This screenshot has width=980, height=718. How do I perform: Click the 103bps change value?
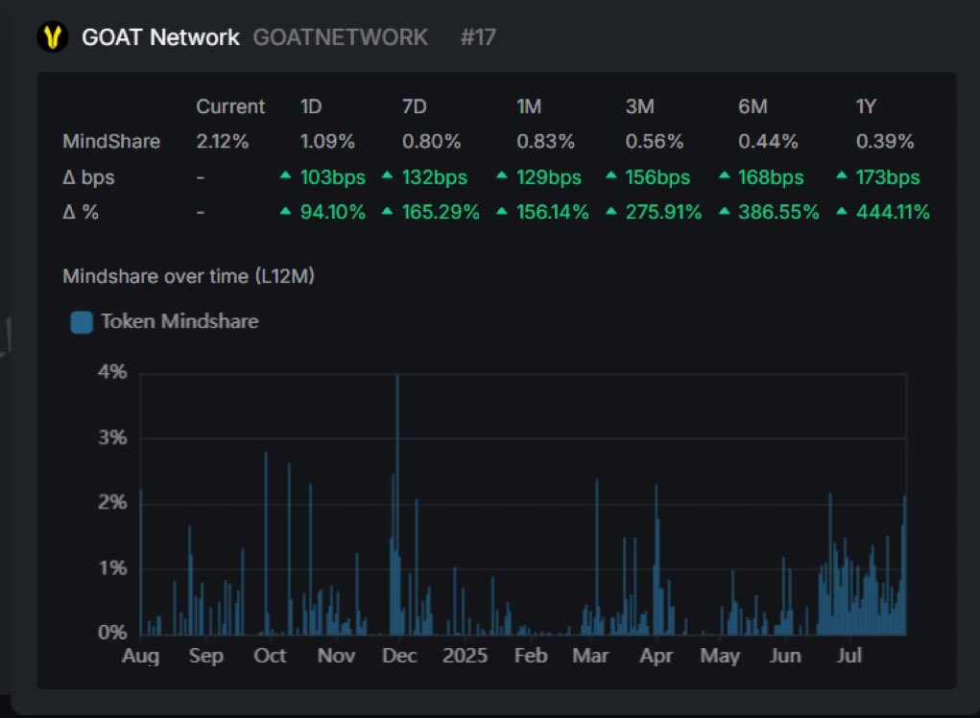tap(332, 178)
